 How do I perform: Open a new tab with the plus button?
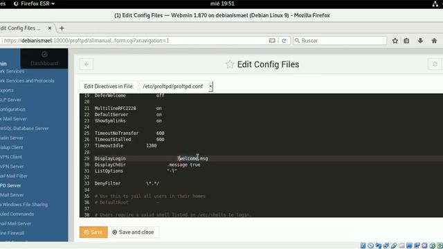click(x=62, y=28)
